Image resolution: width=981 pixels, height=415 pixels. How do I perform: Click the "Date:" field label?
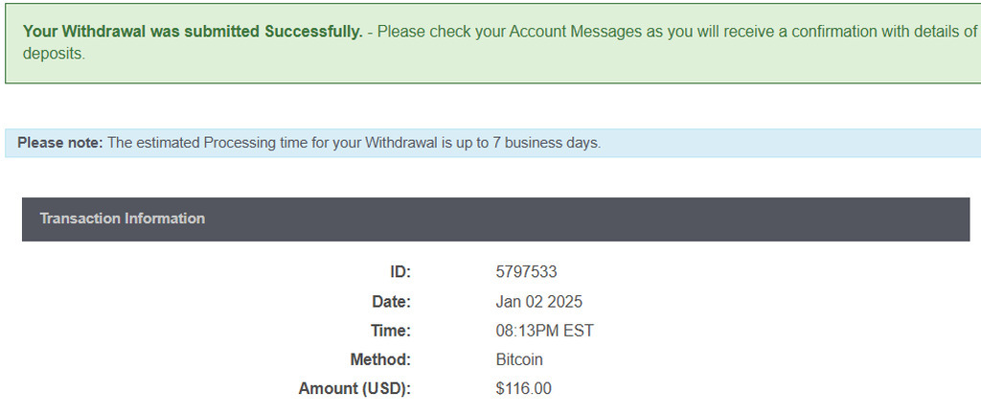tap(391, 302)
